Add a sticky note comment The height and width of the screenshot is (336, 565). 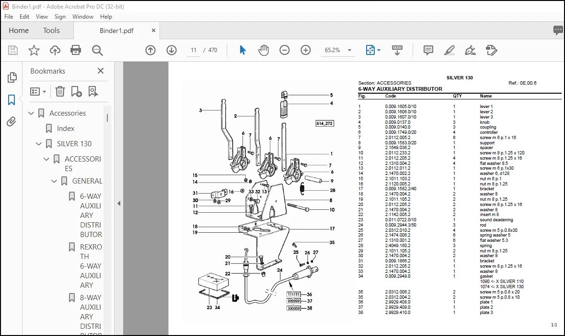coord(428,50)
